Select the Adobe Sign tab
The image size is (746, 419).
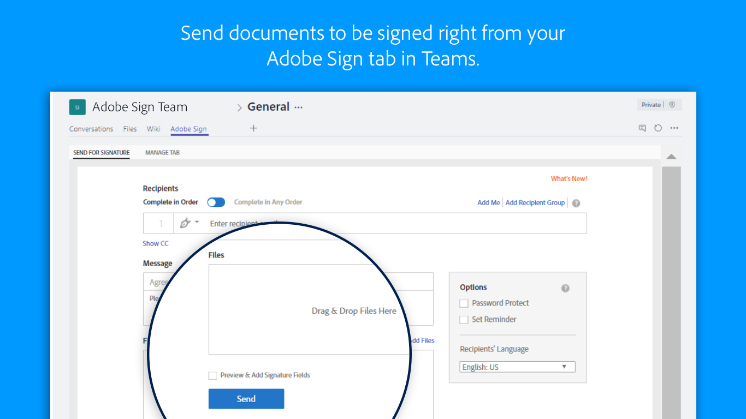pyautogui.click(x=188, y=129)
